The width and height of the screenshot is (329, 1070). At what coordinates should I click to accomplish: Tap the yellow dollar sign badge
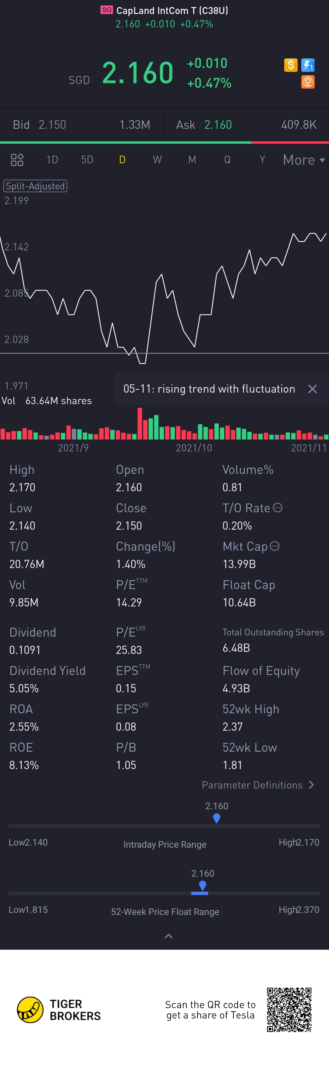pos(291,65)
